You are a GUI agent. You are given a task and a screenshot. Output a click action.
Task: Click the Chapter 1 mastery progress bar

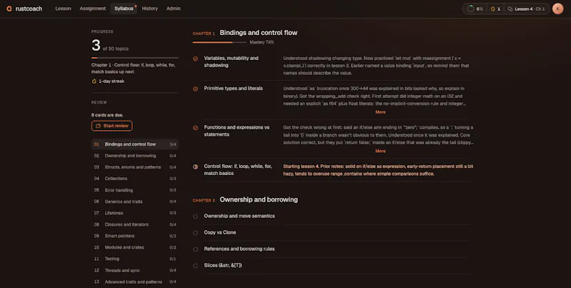coord(220,42)
